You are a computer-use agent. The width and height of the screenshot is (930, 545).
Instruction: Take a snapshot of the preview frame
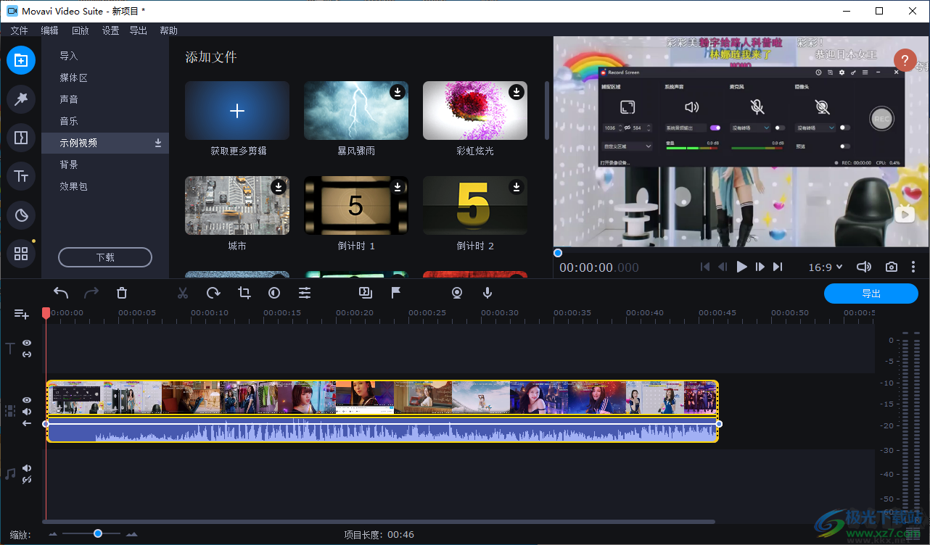click(x=892, y=267)
